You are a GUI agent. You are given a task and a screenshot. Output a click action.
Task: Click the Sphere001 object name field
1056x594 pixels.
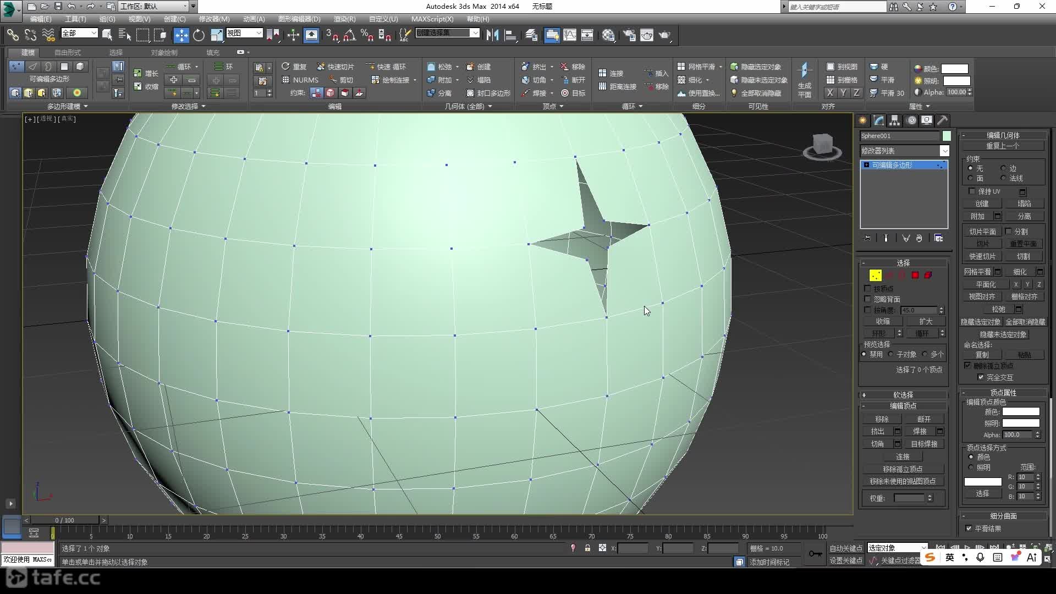tap(900, 136)
